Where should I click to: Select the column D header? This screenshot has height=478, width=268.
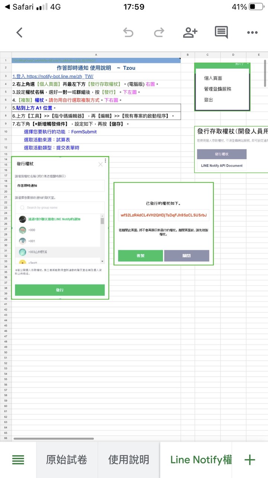tap(233, 55)
